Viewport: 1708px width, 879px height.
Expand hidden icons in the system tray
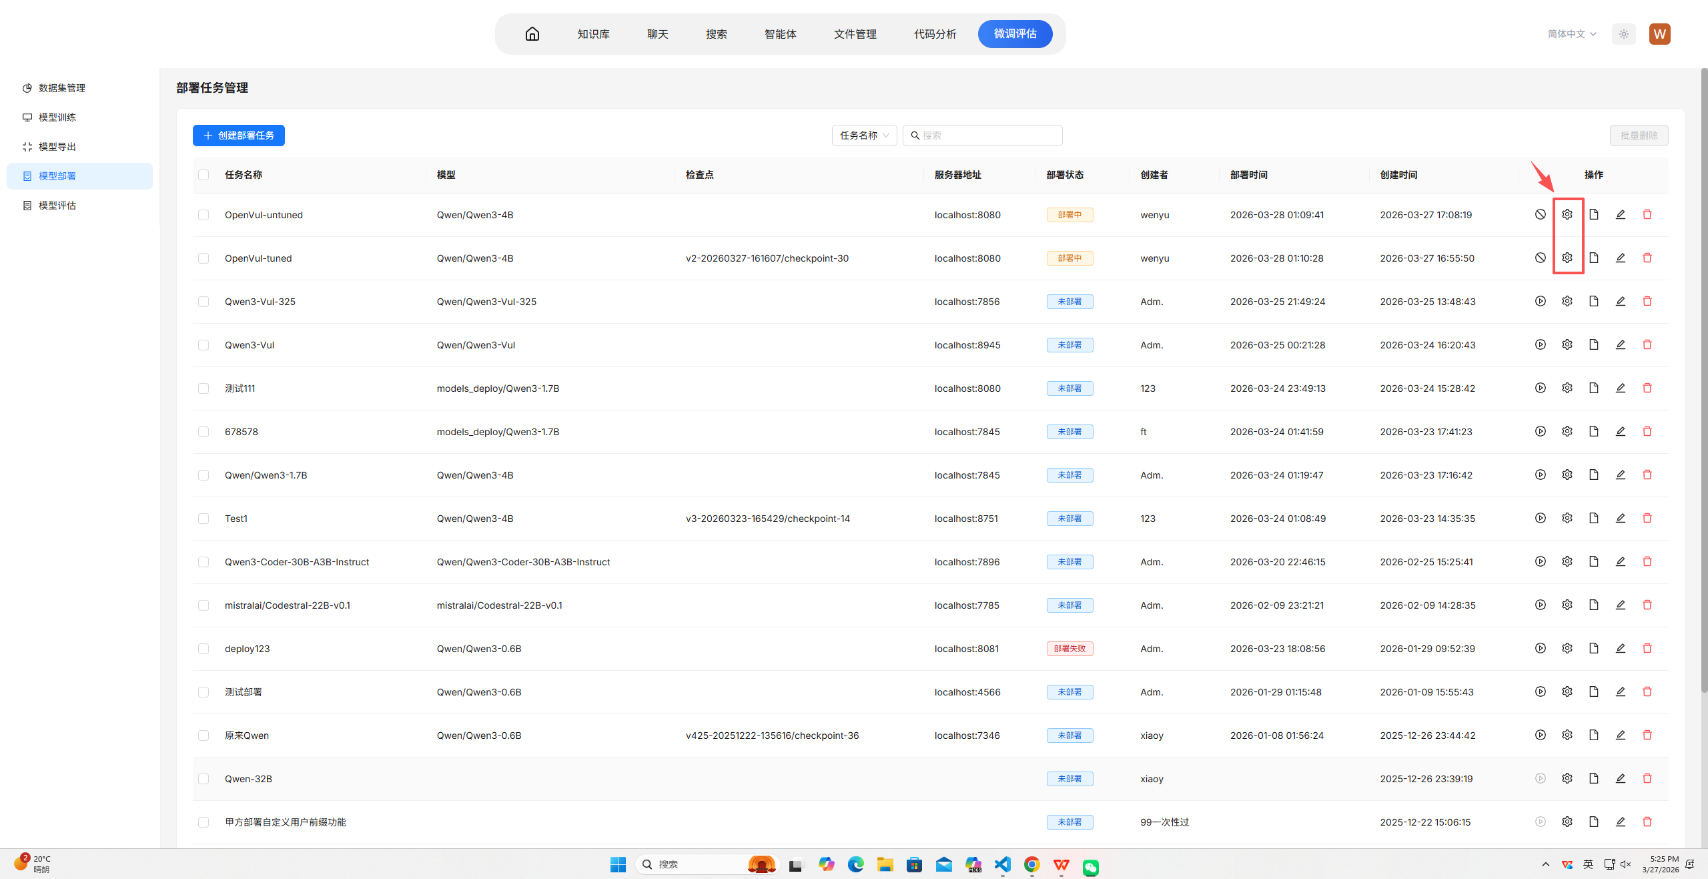pos(1546,864)
